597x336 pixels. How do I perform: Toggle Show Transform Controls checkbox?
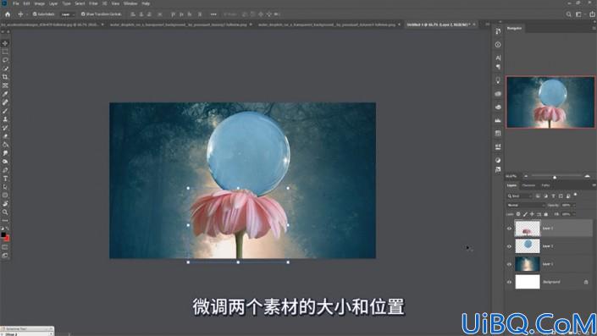point(83,14)
